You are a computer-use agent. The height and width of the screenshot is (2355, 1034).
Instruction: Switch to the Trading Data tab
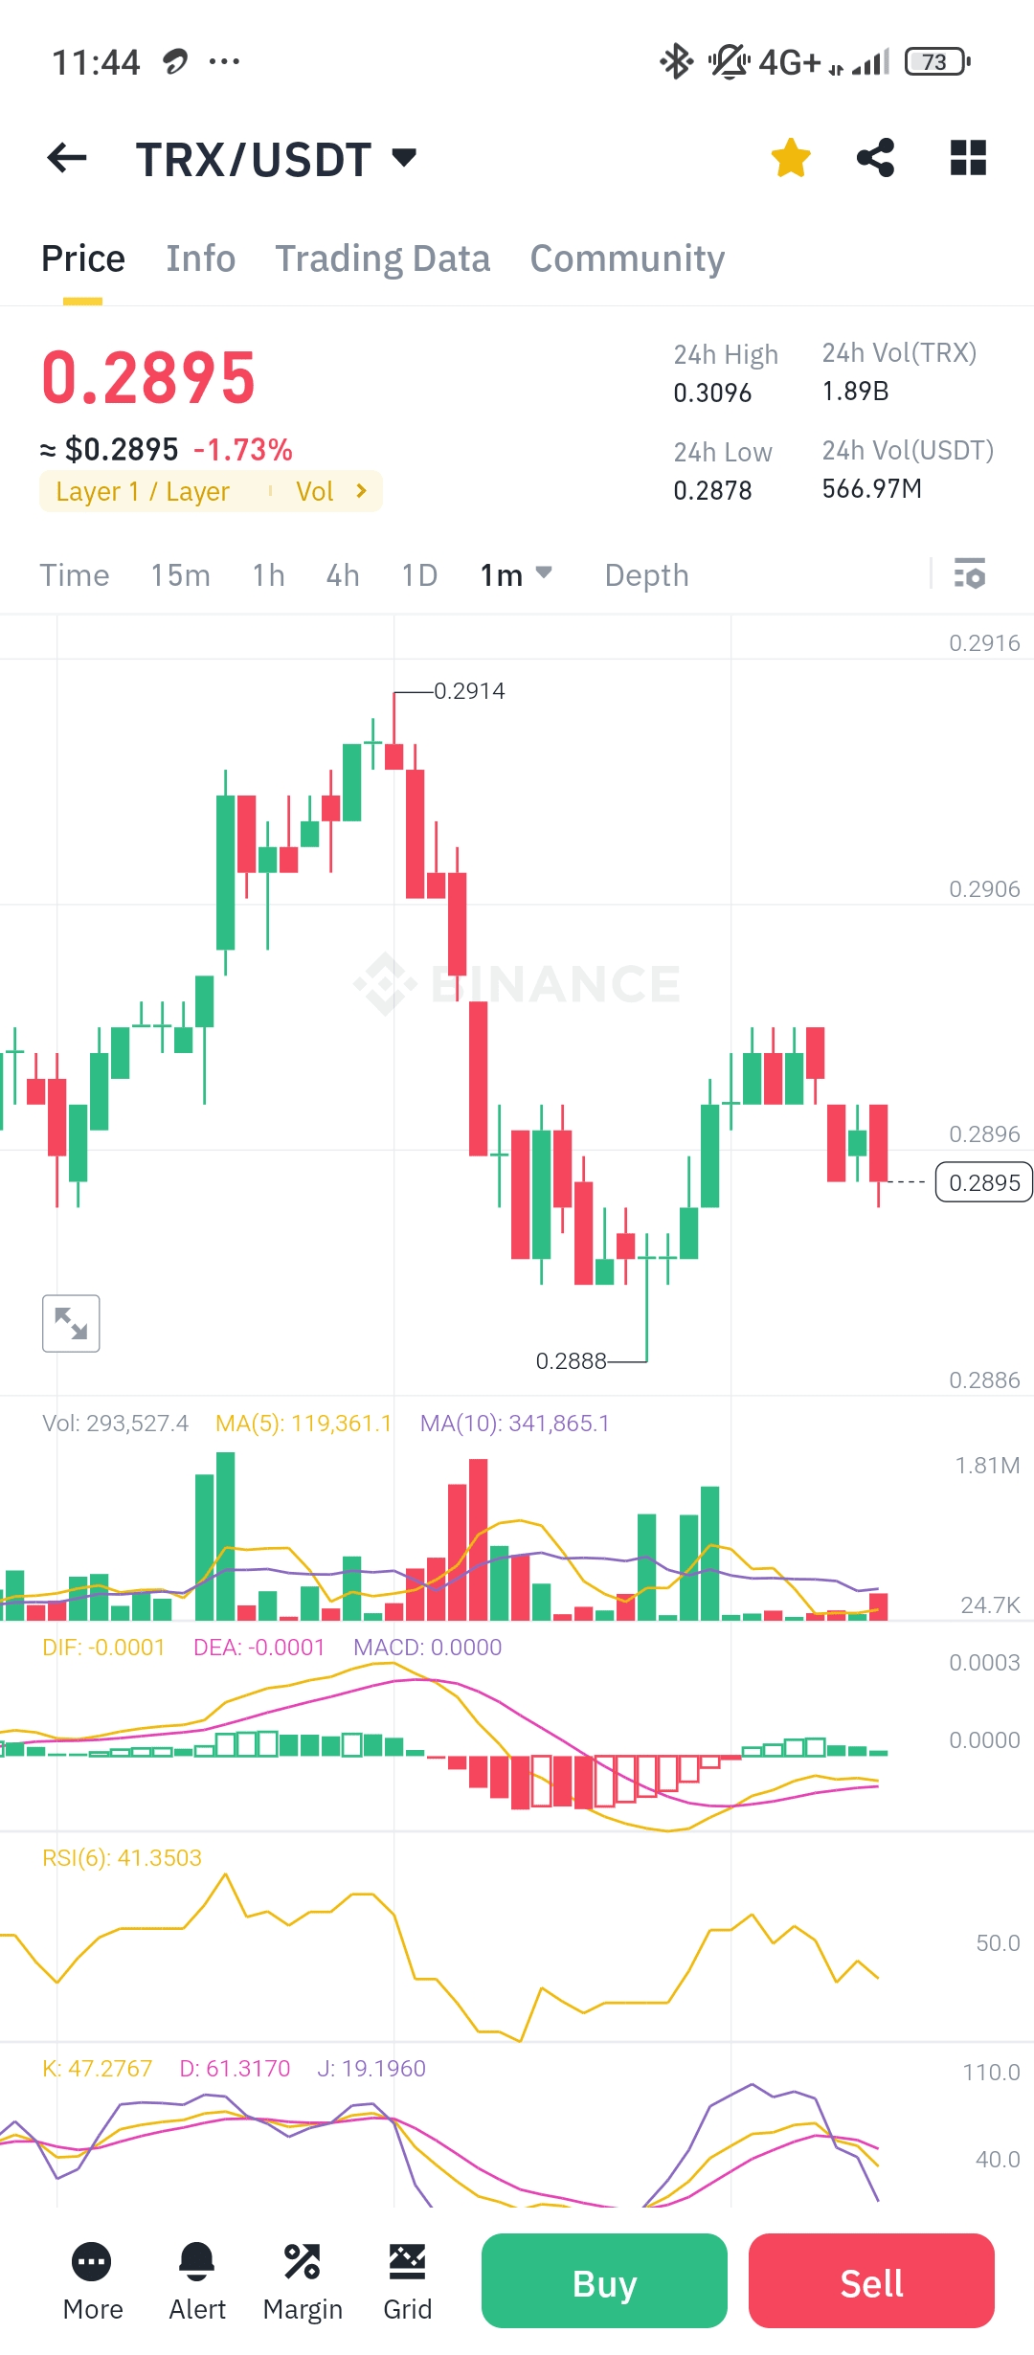point(382,258)
